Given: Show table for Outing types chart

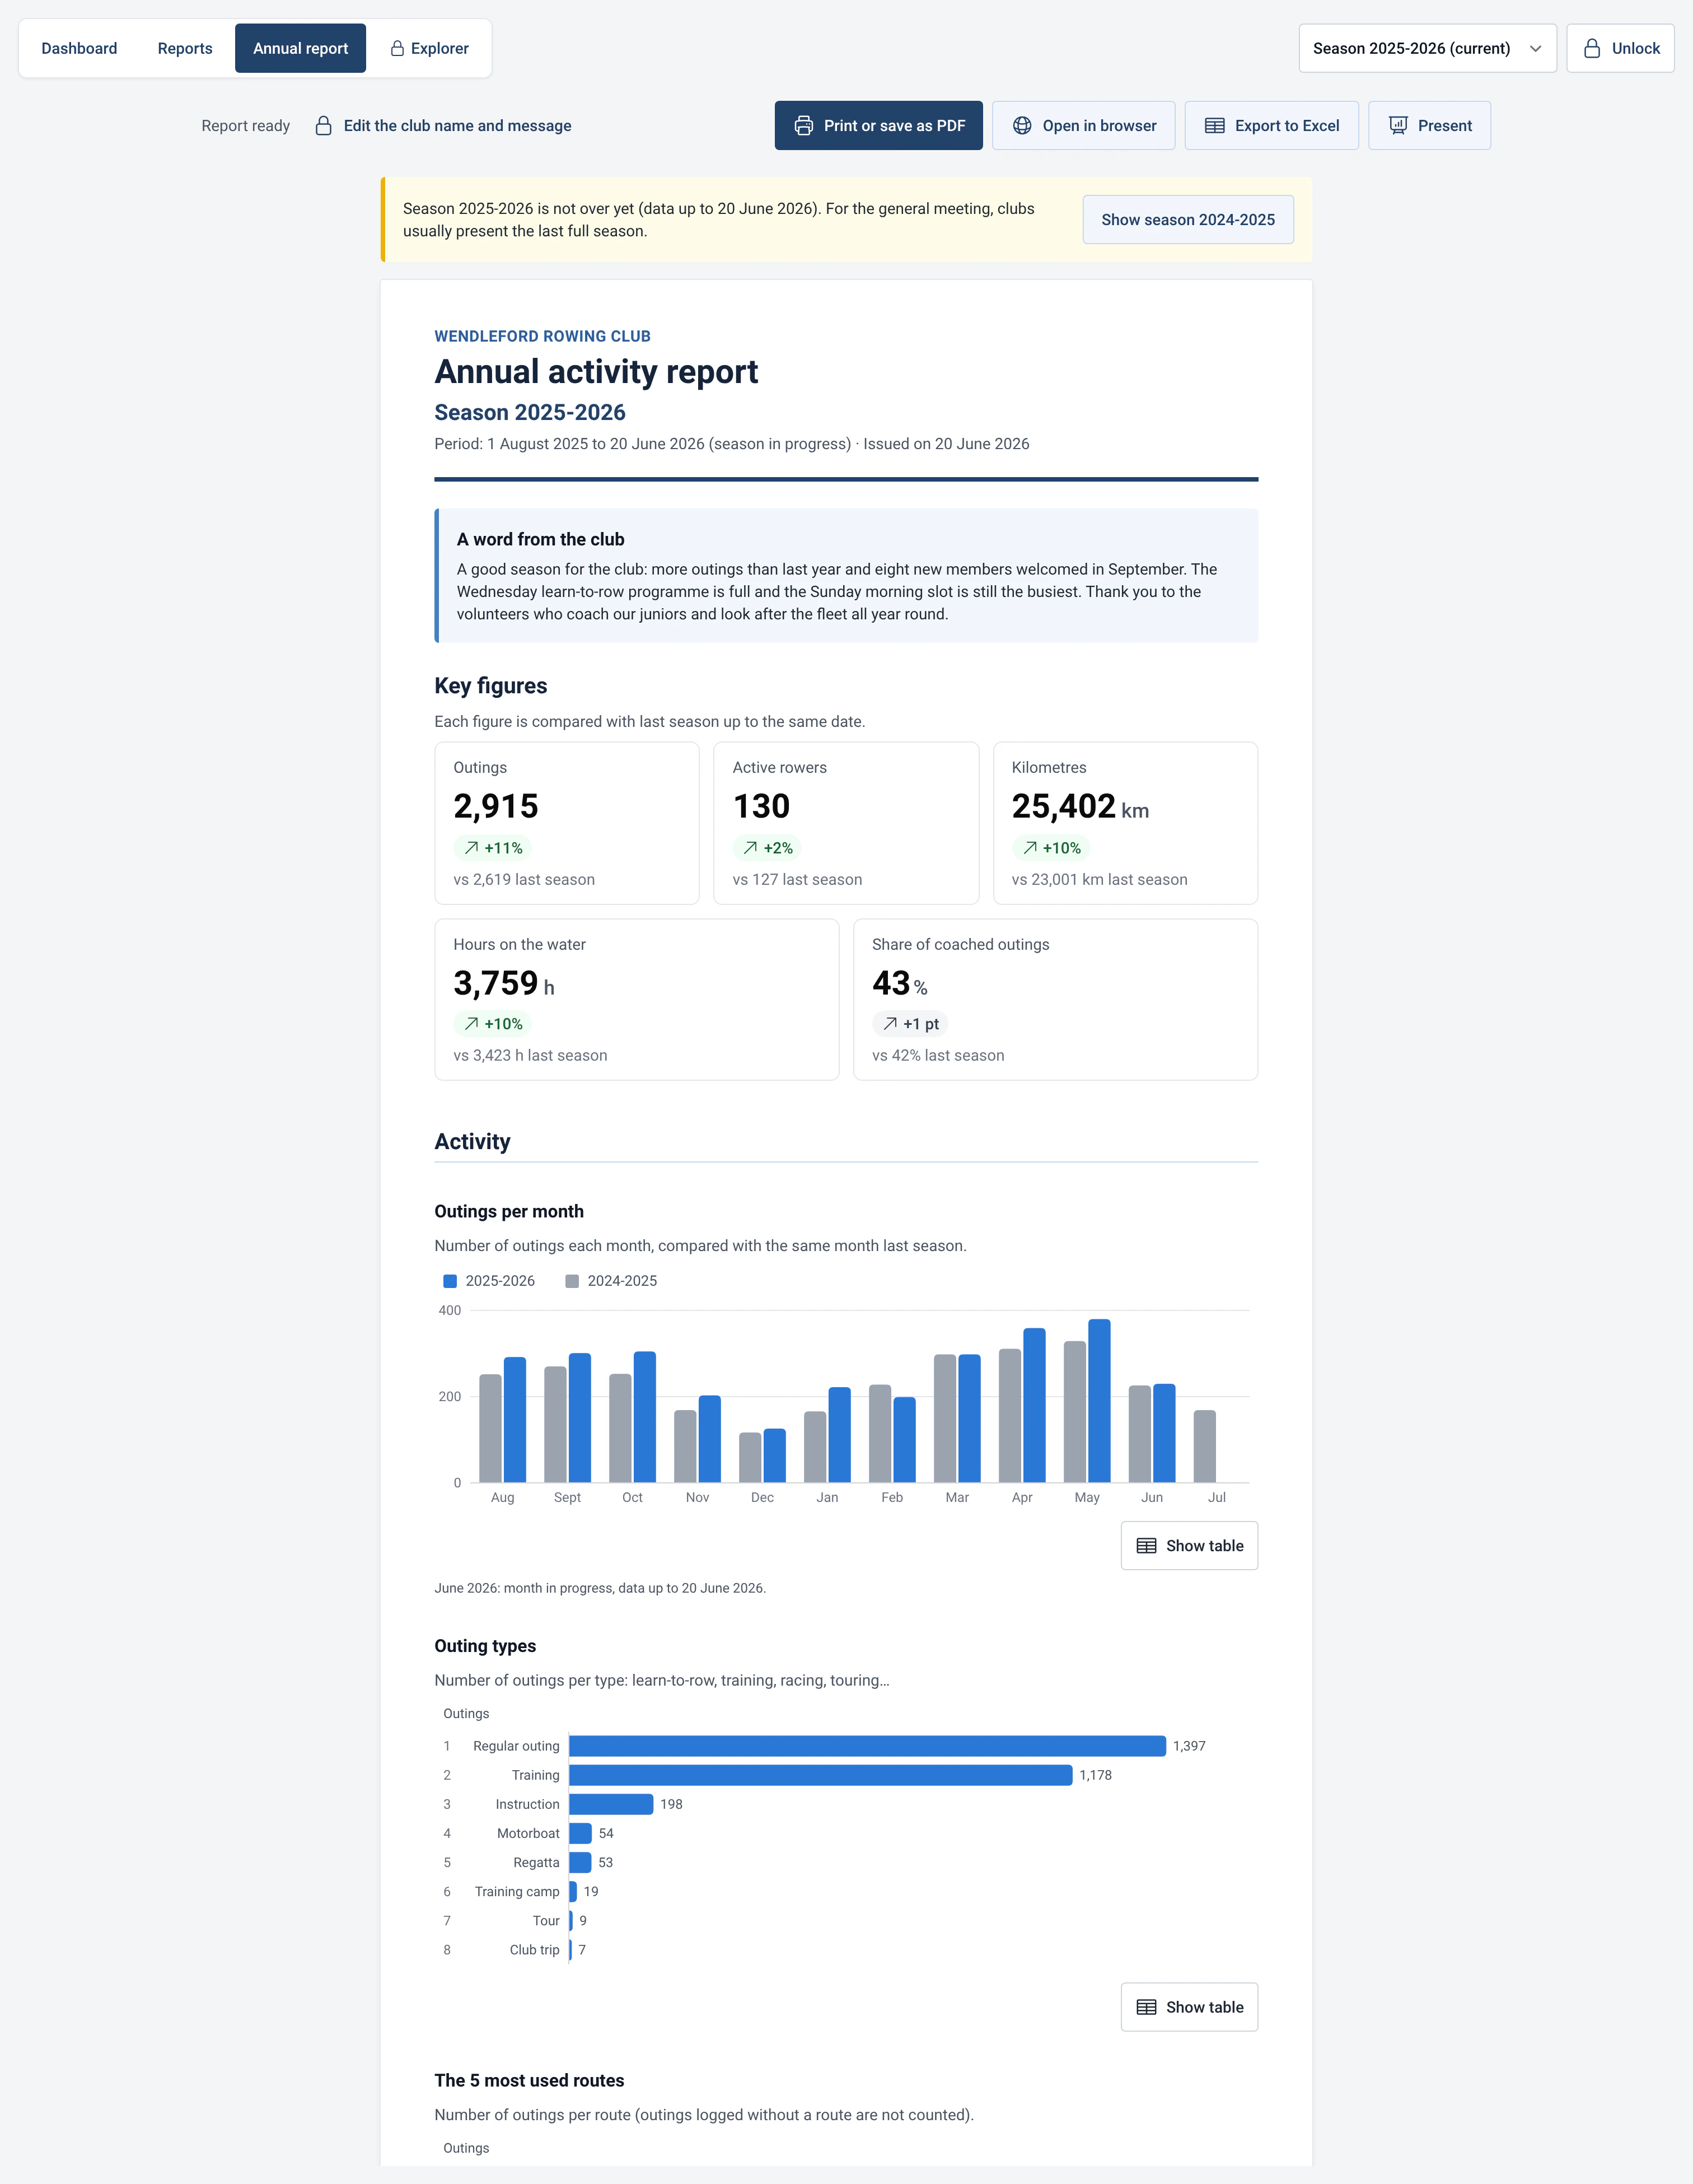Looking at the screenshot, I should tap(1189, 2007).
